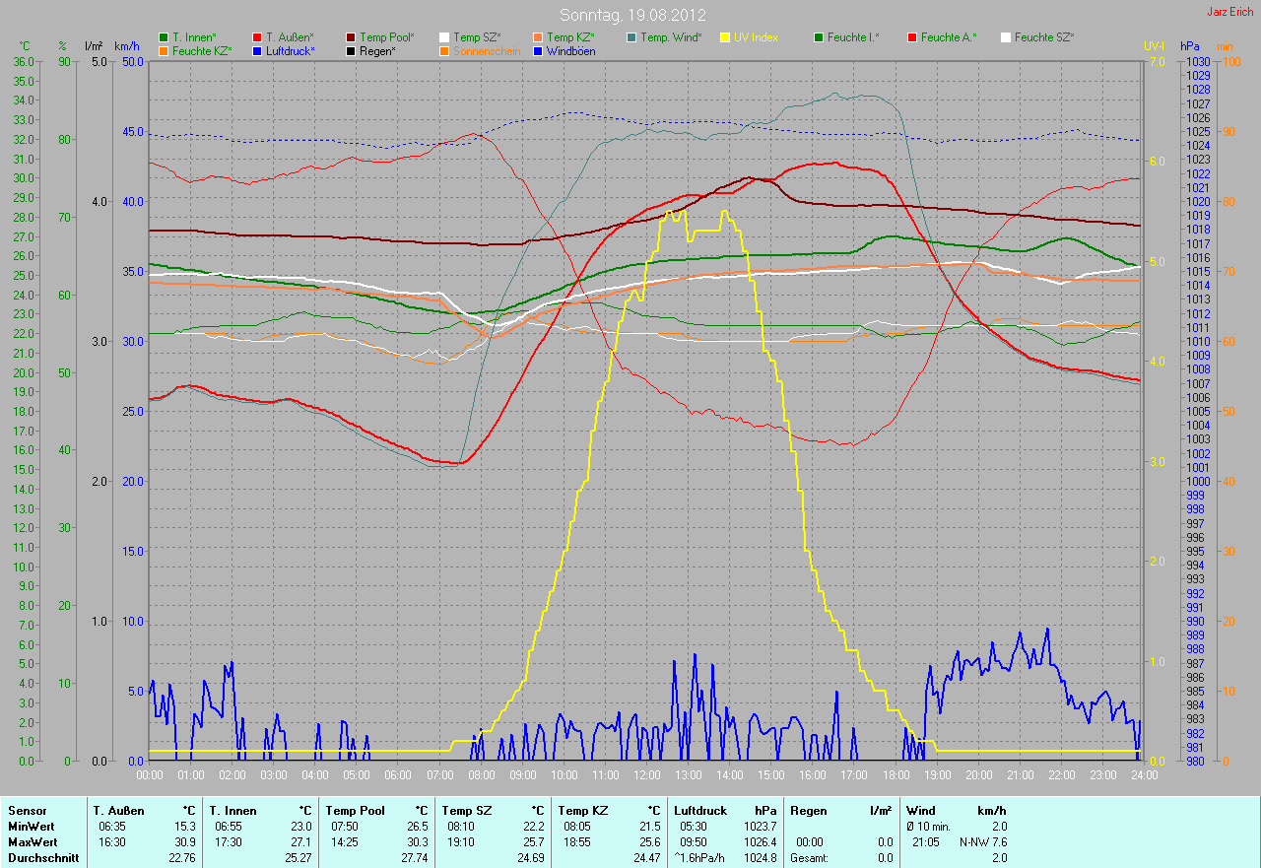Click the Jarz Erich author label
This screenshot has height=868, width=1261.
tap(1230, 12)
